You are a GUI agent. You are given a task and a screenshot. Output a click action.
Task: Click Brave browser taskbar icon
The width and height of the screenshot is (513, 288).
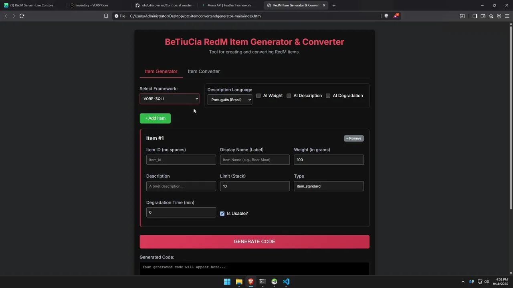pos(251,282)
